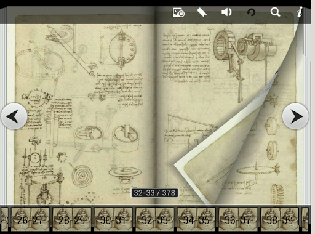The width and height of the screenshot is (315, 234).
Task: Open the night mode display settings icon
Action: (x=178, y=12)
